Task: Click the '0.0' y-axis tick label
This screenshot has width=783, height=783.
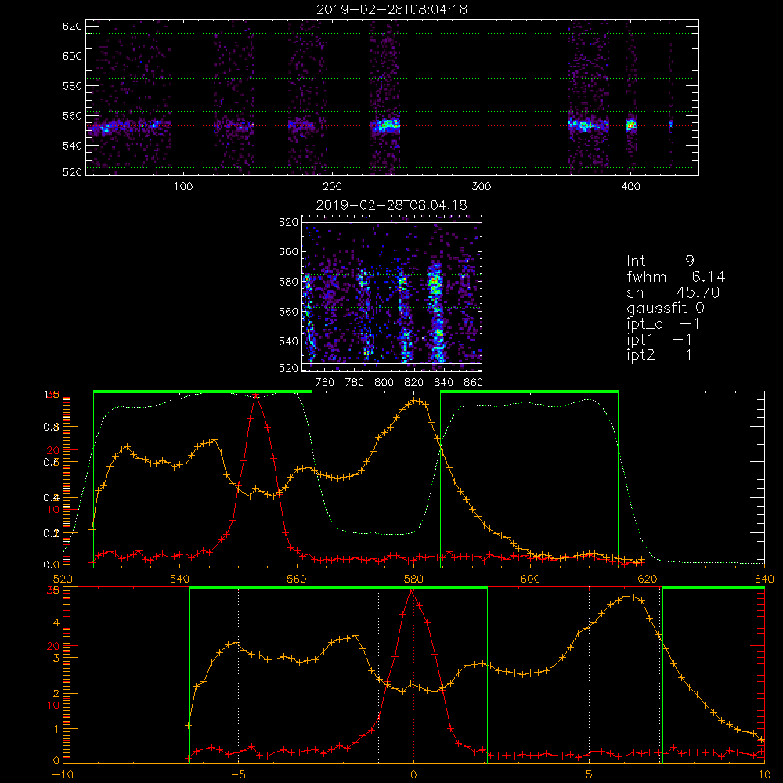Action: (52, 565)
